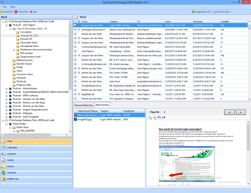251x193 pixels.
Task: Collapse Top of Information Store node
Action: click(x=10, y=29)
